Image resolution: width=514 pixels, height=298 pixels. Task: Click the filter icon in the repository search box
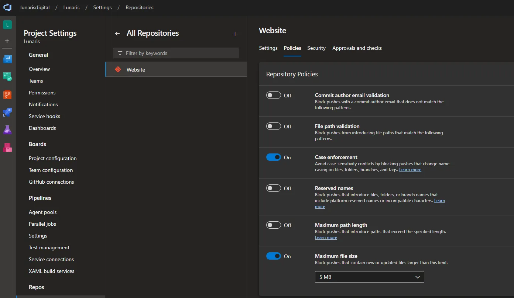click(120, 53)
